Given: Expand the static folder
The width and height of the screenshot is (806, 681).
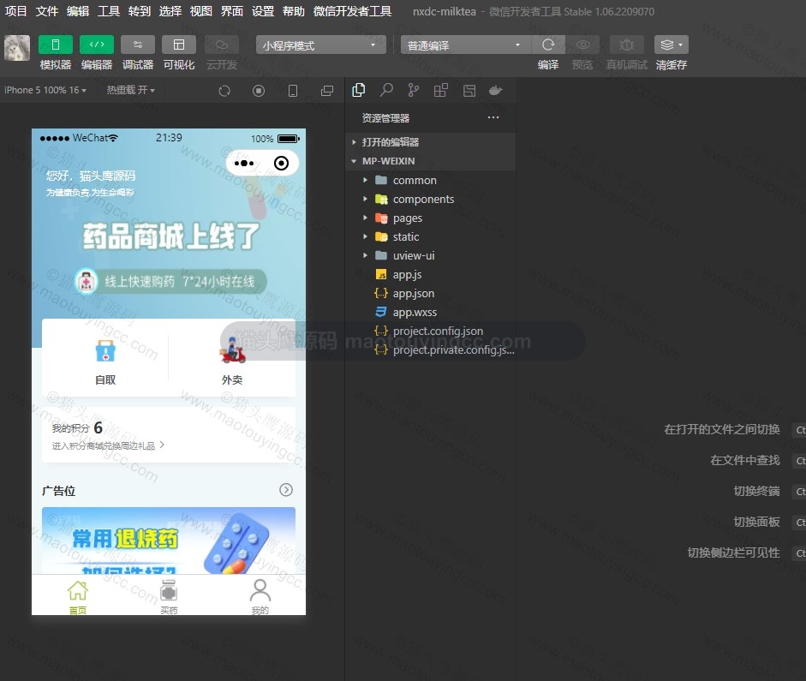Looking at the screenshot, I should click(x=431, y=236).
